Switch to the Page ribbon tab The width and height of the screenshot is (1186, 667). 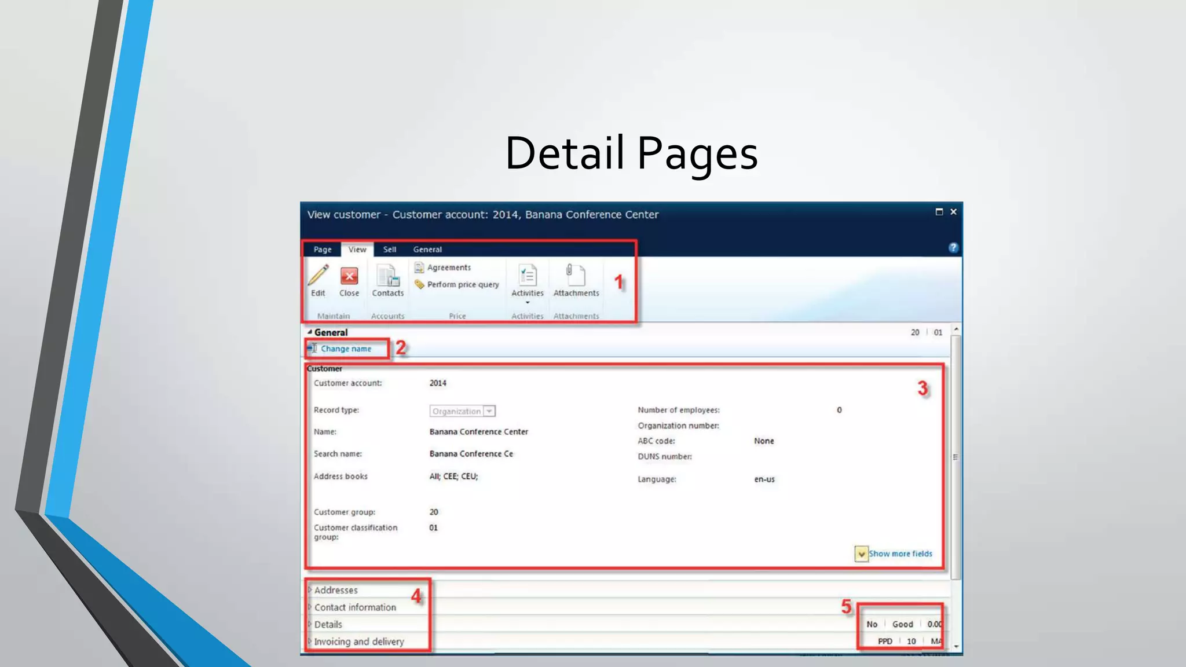(x=323, y=250)
